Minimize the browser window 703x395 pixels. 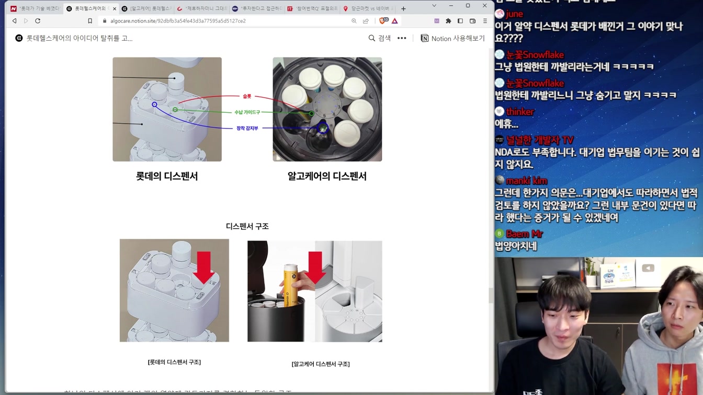click(451, 6)
